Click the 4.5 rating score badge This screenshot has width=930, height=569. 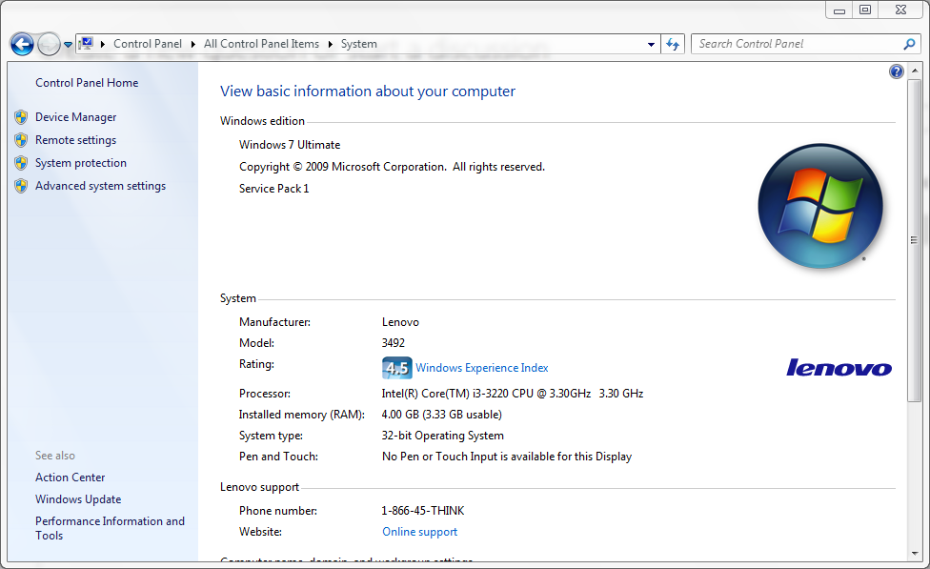pyautogui.click(x=396, y=368)
